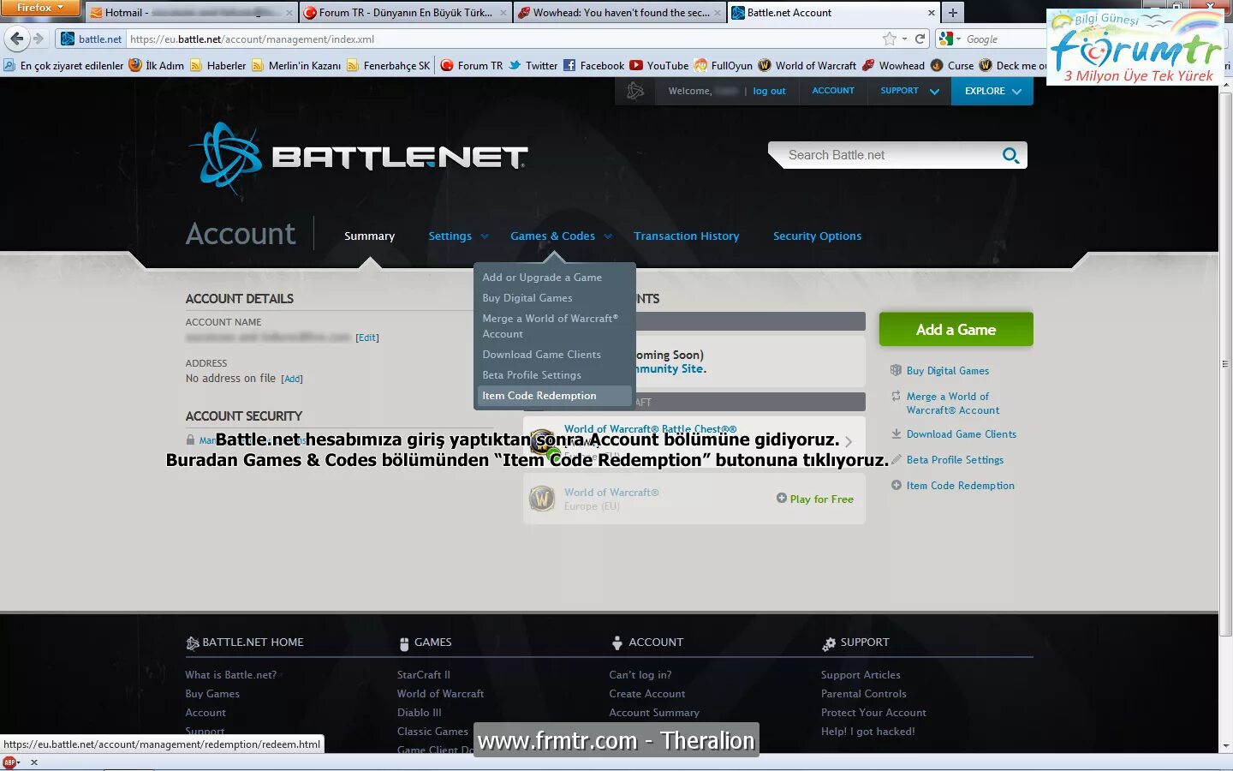Viewport: 1233px width, 771px height.
Task: Click footer What is Battle.net? link
Action: (x=231, y=675)
